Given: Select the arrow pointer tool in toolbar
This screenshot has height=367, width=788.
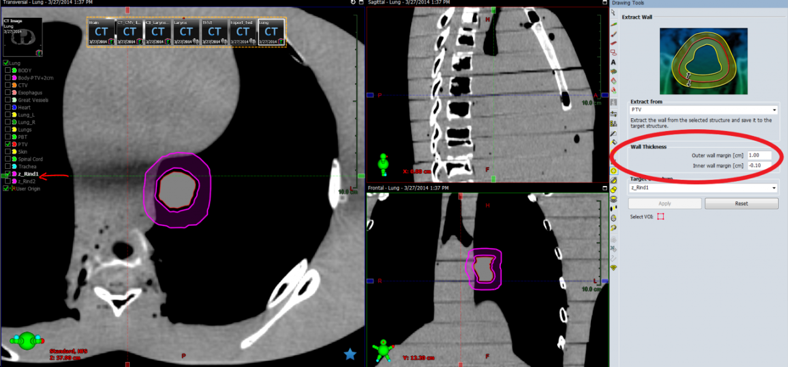Looking at the screenshot, I should pos(613,13).
